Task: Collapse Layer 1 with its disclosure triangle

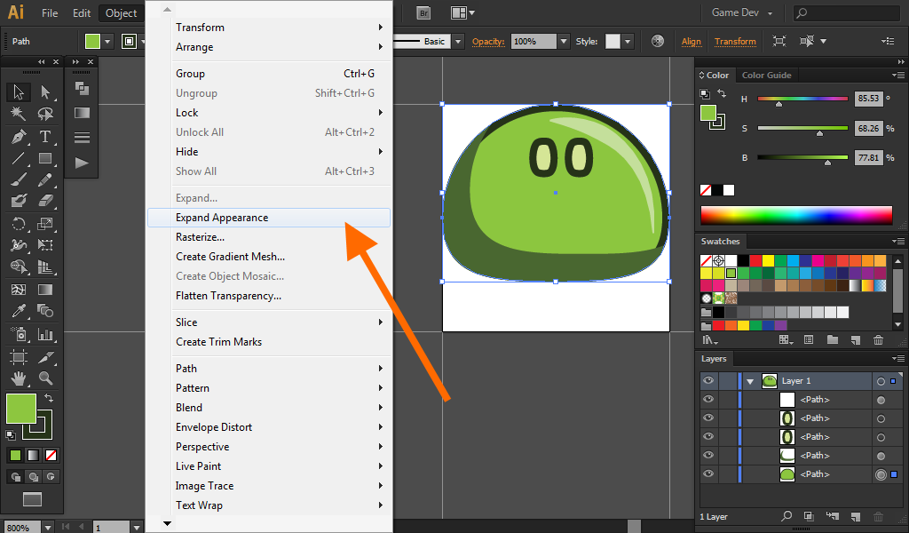Action: 751,381
